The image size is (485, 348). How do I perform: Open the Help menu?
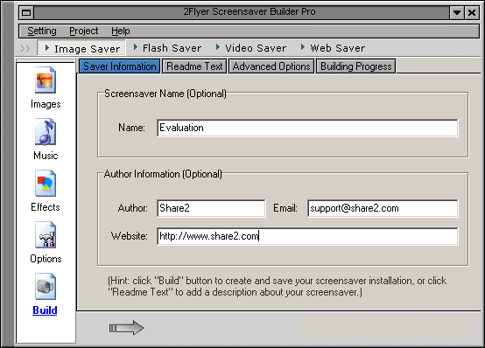tap(121, 31)
